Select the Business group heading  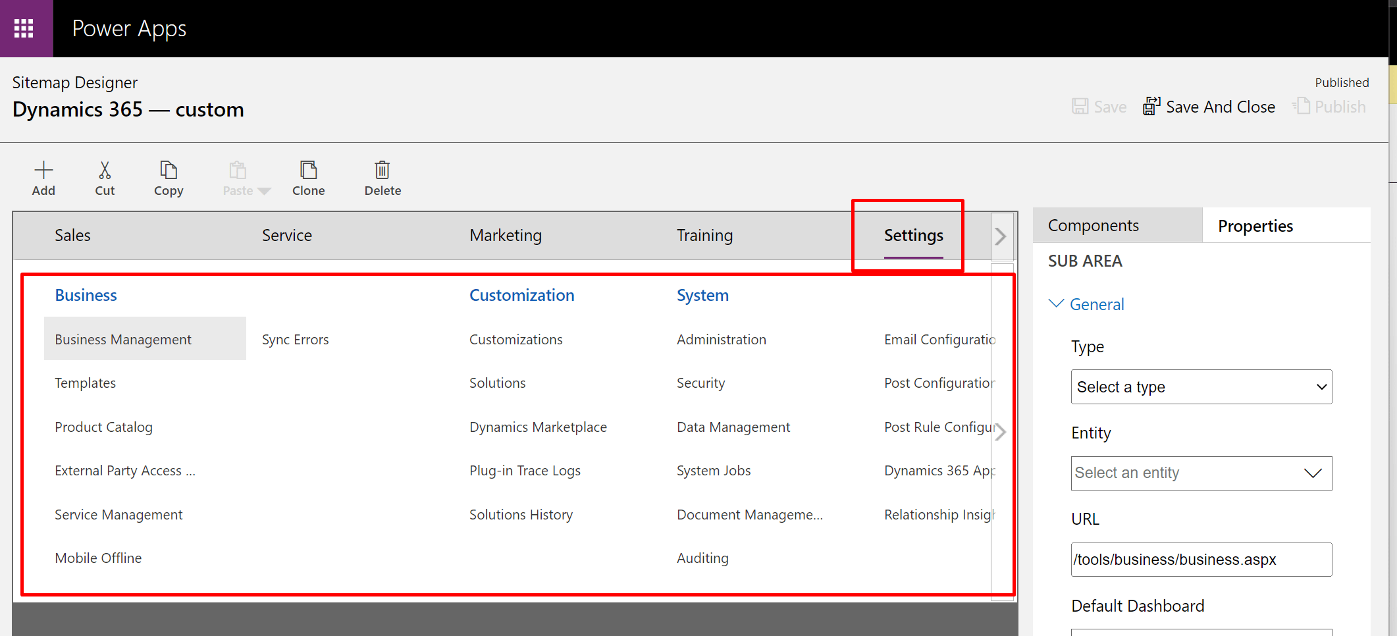86,296
